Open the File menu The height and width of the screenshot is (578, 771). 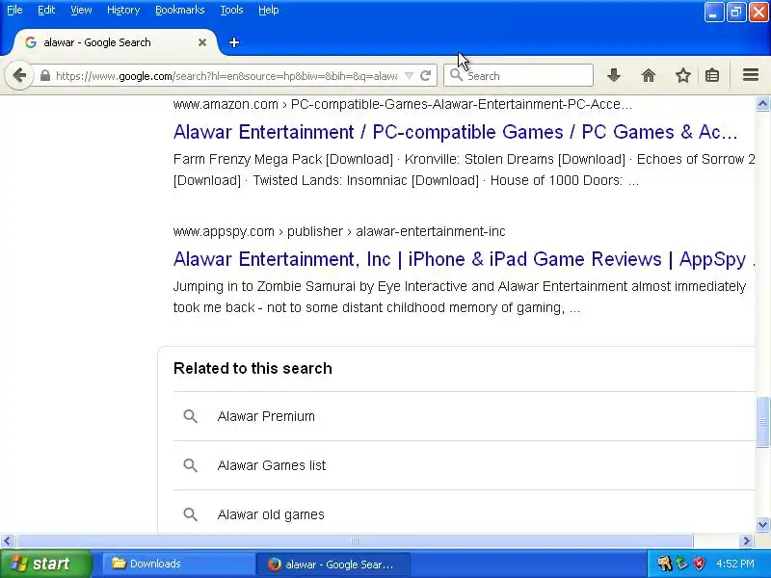pos(14,10)
